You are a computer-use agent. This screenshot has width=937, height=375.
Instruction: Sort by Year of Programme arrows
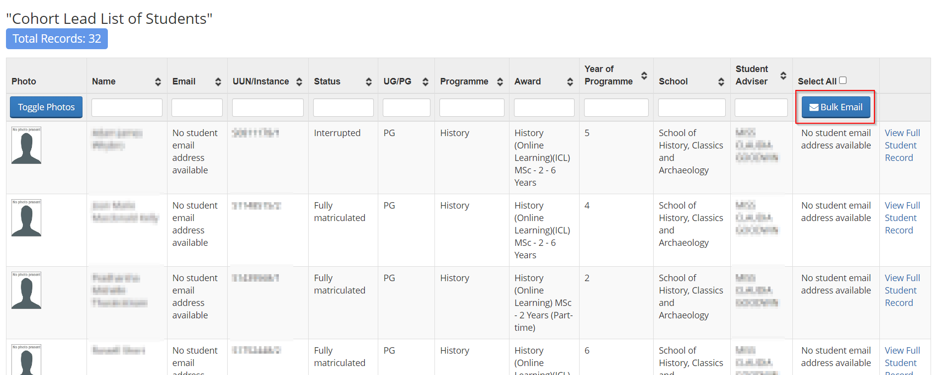pos(644,75)
